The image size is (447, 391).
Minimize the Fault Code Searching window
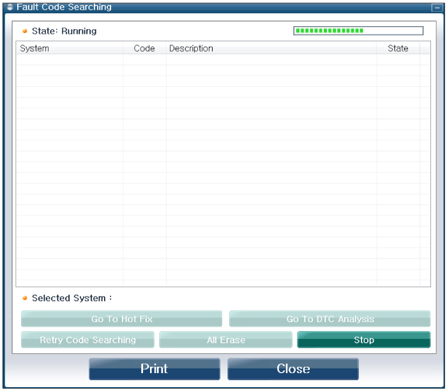(x=437, y=8)
